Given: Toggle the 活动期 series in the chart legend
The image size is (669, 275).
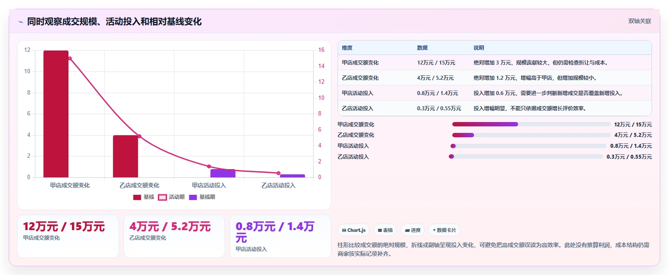Looking at the screenshot, I should pyautogui.click(x=171, y=197).
